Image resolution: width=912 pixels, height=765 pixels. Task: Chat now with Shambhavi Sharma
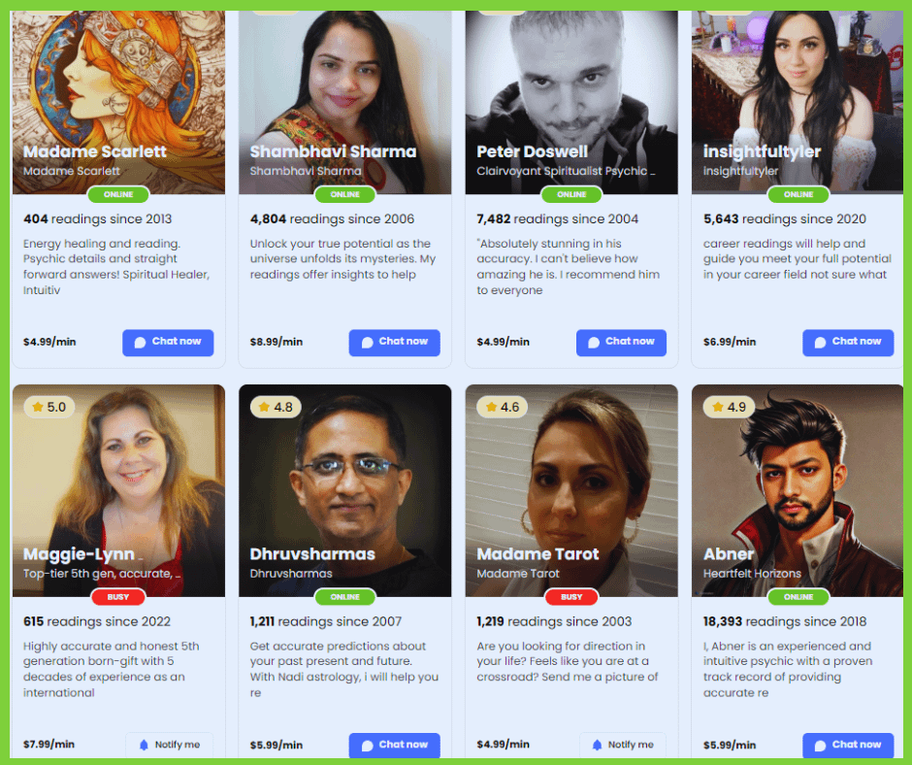pos(394,343)
